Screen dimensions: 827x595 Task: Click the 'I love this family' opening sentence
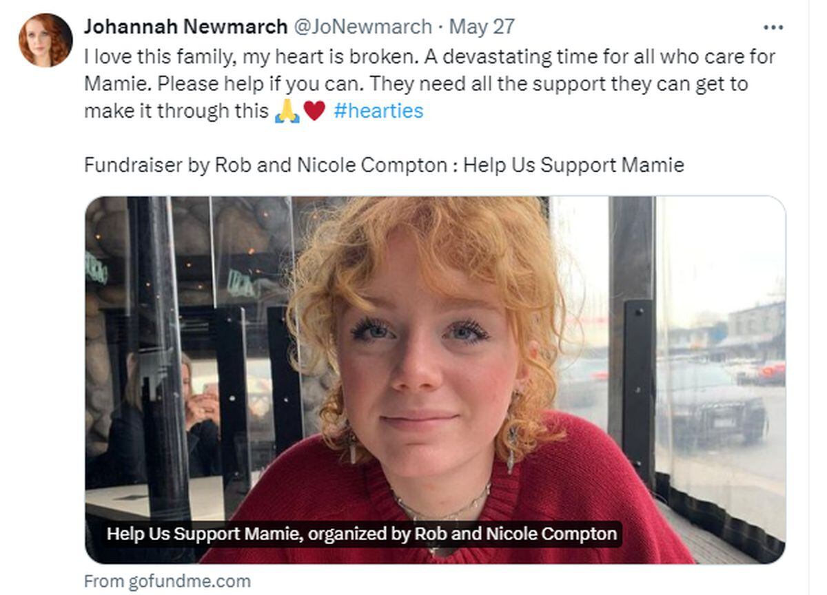click(x=160, y=56)
